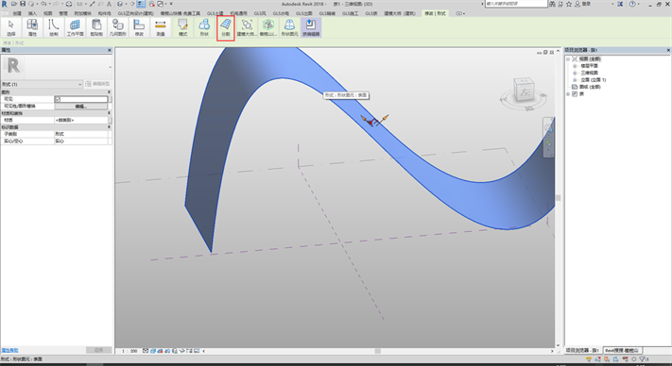Close the Project Browser panel
672x366 pixels.
668,50
